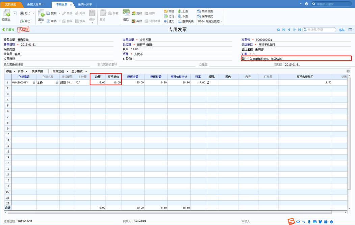Click the 存货编码 column header
The width and height of the screenshot is (355, 225).
[24, 77]
